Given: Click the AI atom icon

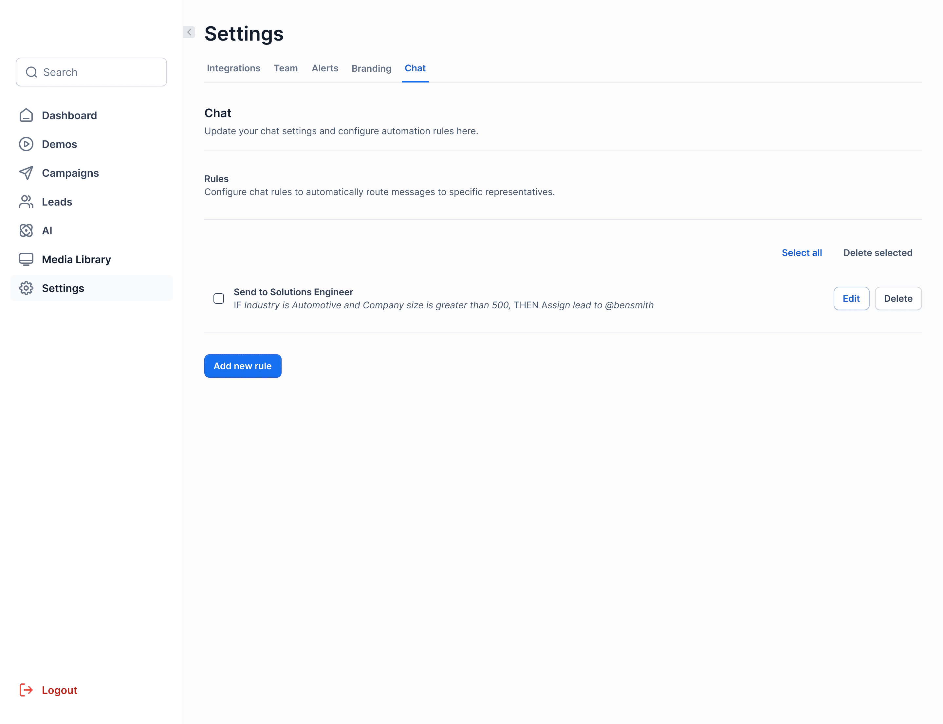Looking at the screenshot, I should [26, 230].
